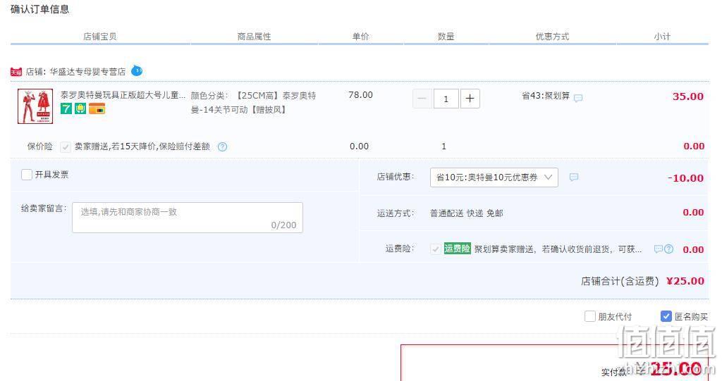
Task: Click the 卖家赠送,若15天降价 insurance description
Action: pyautogui.click(x=142, y=146)
